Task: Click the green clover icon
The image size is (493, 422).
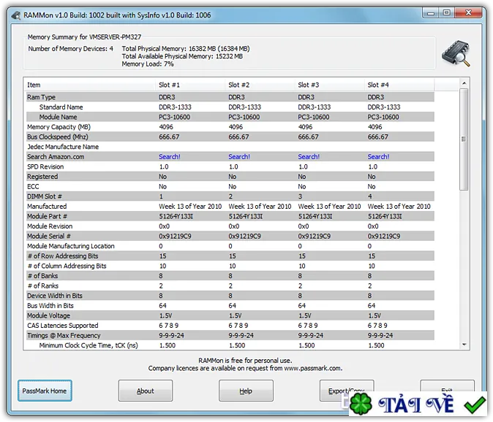Action: coord(361,404)
